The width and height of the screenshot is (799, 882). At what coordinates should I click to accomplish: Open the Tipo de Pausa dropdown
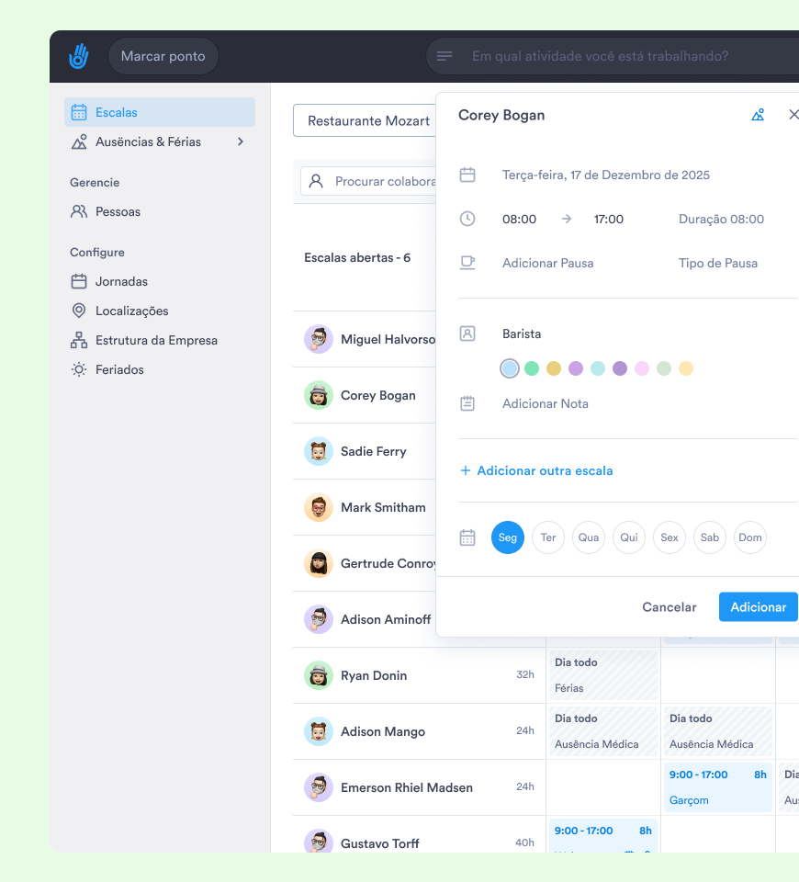pyautogui.click(x=718, y=263)
